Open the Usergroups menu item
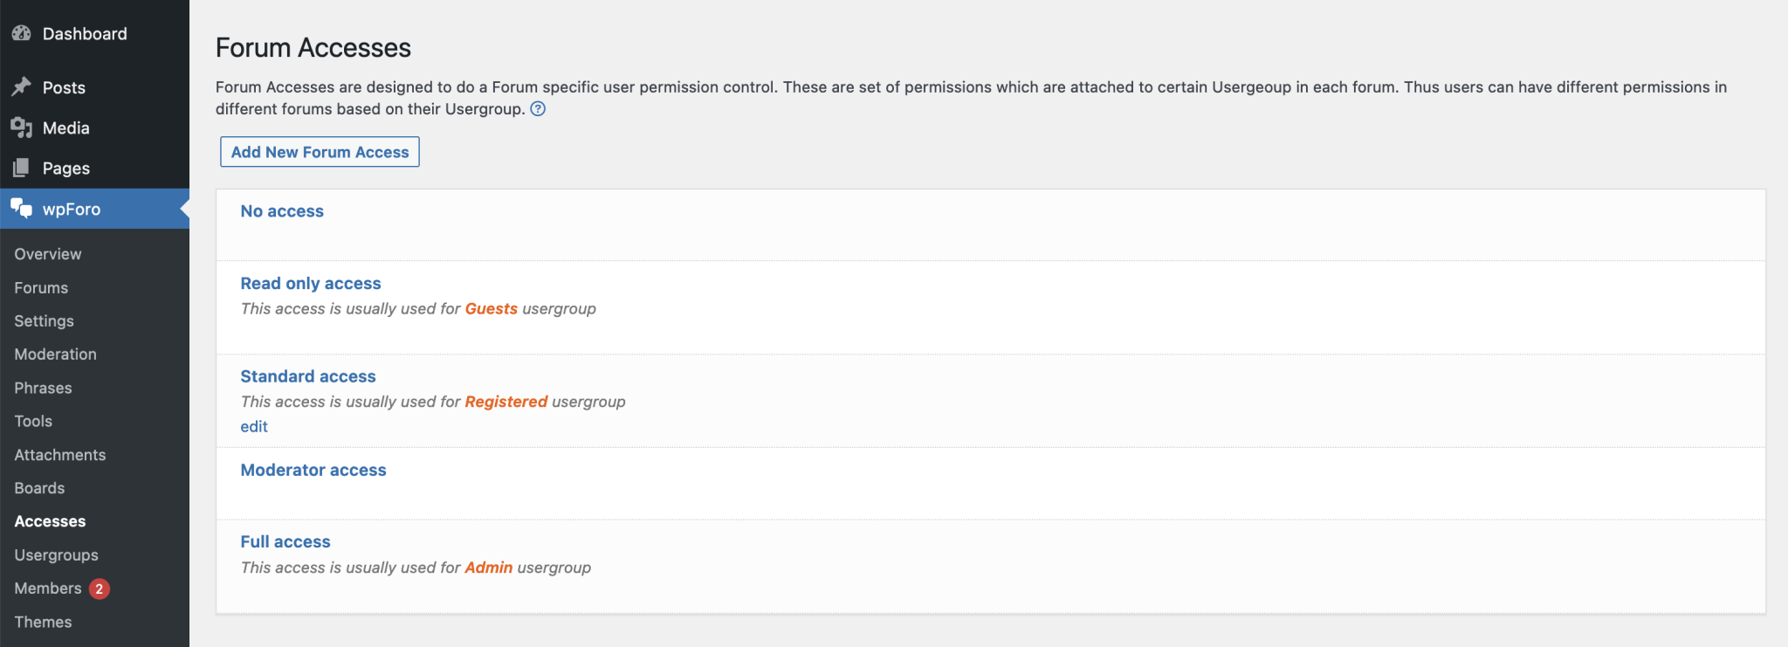Screen dimensions: 1788x647 pyautogui.click(x=56, y=554)
